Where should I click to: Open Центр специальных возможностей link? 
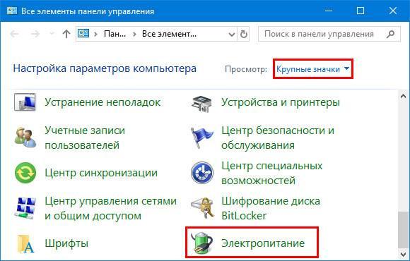(x=272, y=173)
